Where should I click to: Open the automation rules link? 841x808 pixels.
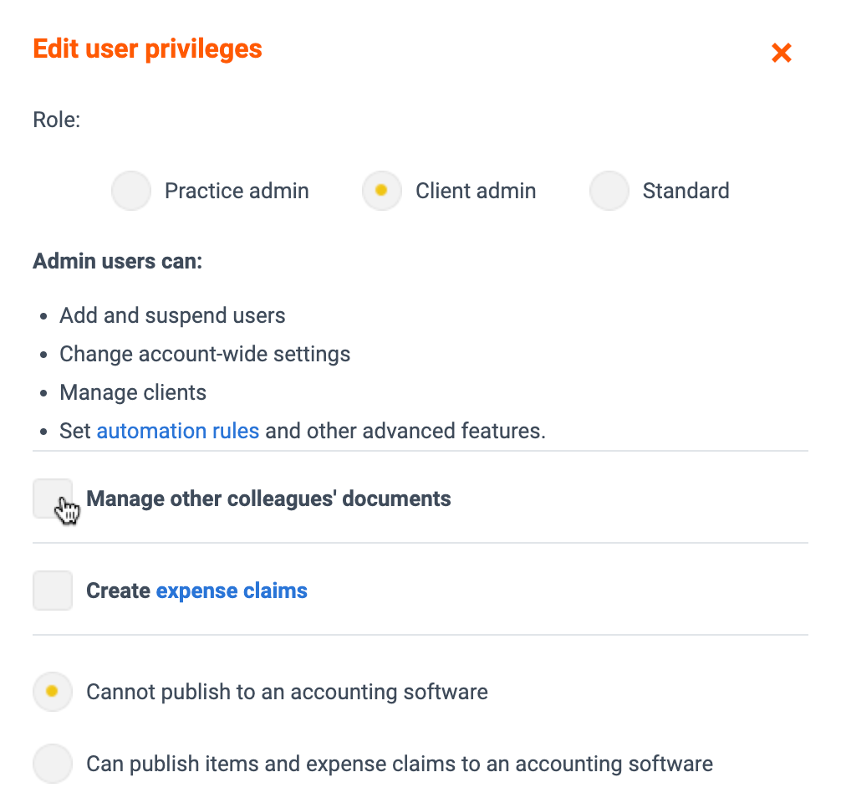[177, 431]
